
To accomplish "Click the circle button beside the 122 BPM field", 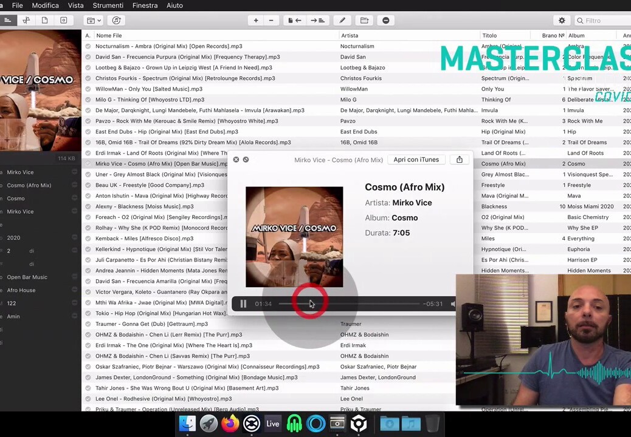I will point(74,303).
